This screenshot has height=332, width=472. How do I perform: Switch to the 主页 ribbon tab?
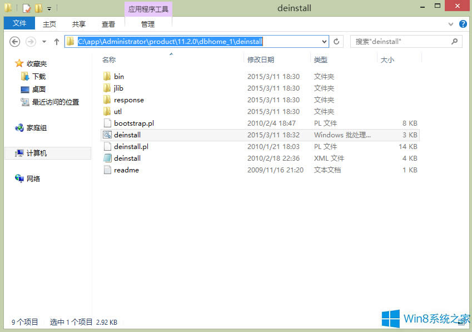(x=49, y=23)
